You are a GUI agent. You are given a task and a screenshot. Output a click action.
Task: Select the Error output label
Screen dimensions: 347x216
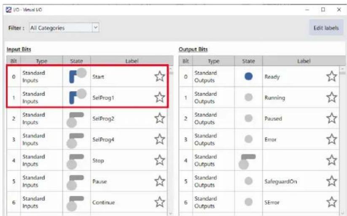[x=270, y=140]
